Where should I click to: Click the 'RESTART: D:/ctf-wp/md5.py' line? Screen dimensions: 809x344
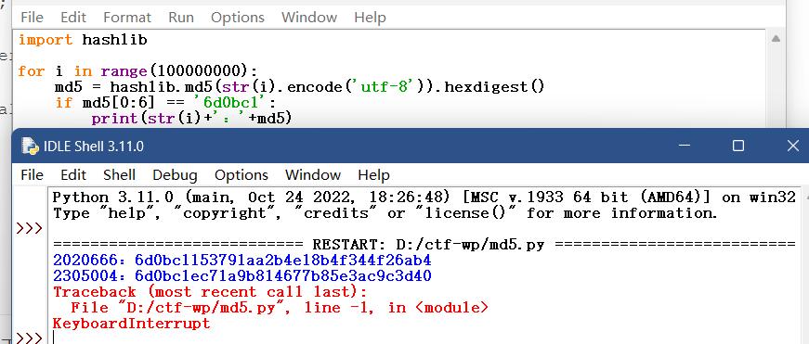pyautogui.click(x=424, y=244)
